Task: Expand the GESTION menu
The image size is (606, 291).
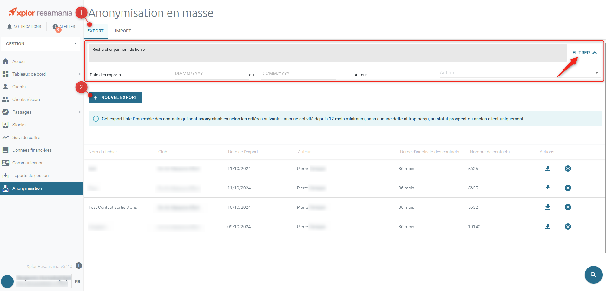Action: pos(75,43)
